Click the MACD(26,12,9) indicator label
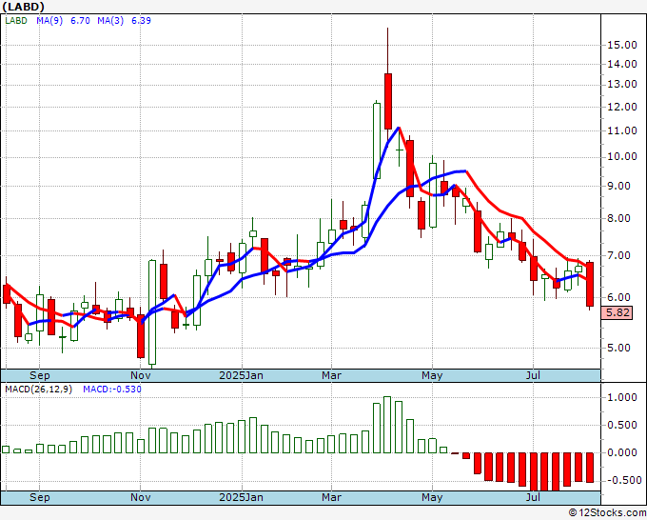This screenshot has width=647, height=520. (x=38, y=390)
